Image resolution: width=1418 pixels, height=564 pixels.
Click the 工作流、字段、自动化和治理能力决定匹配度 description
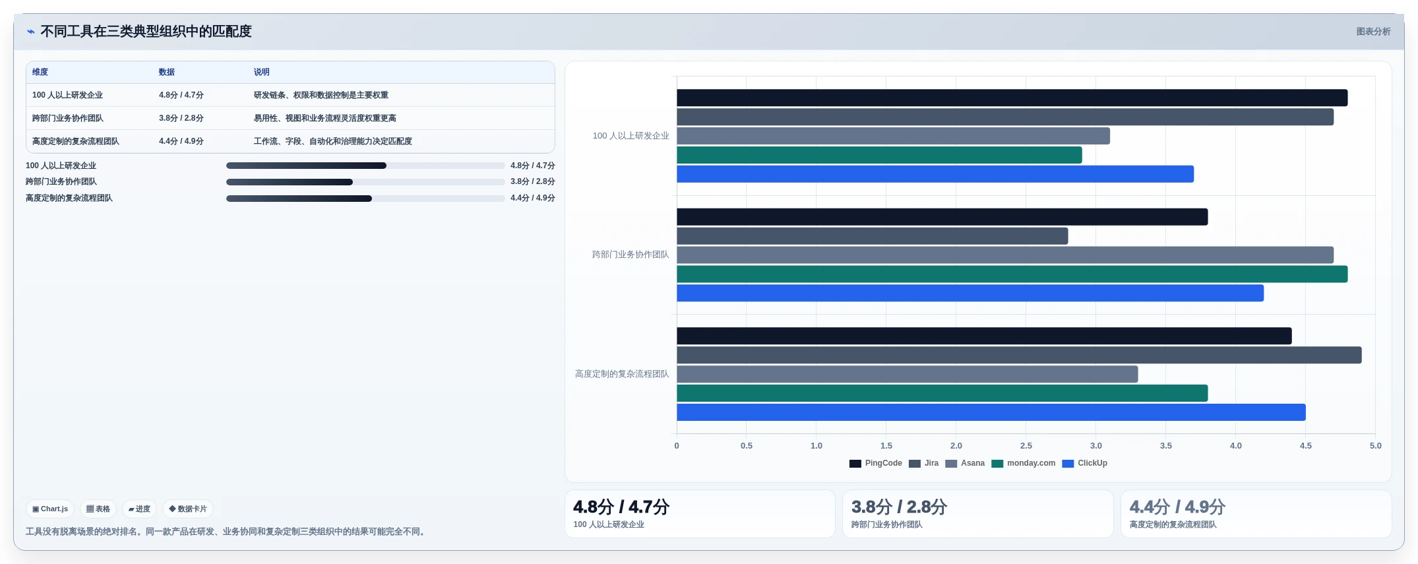333,141
